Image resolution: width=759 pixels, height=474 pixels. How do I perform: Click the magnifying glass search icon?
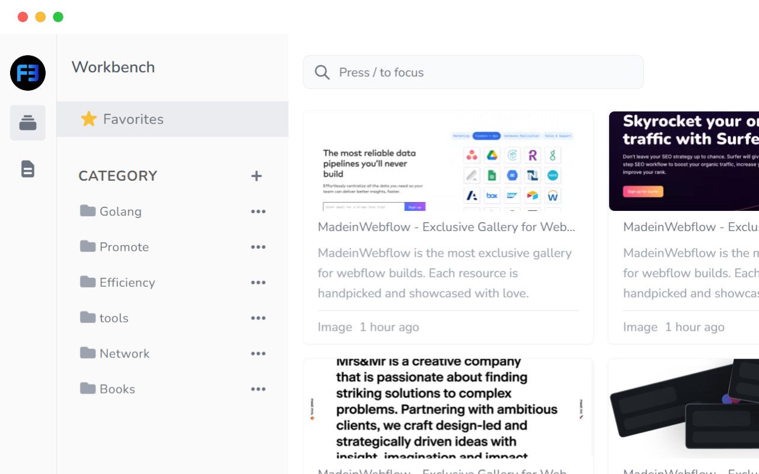[x=322, y=72]
